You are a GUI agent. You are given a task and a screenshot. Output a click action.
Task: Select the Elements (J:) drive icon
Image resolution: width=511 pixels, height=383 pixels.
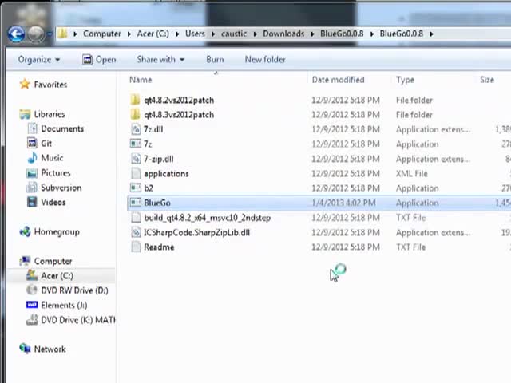[x=32, y=305]
